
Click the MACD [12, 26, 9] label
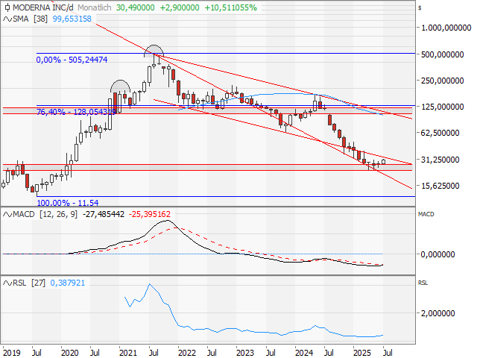click(x=45, y=214)
